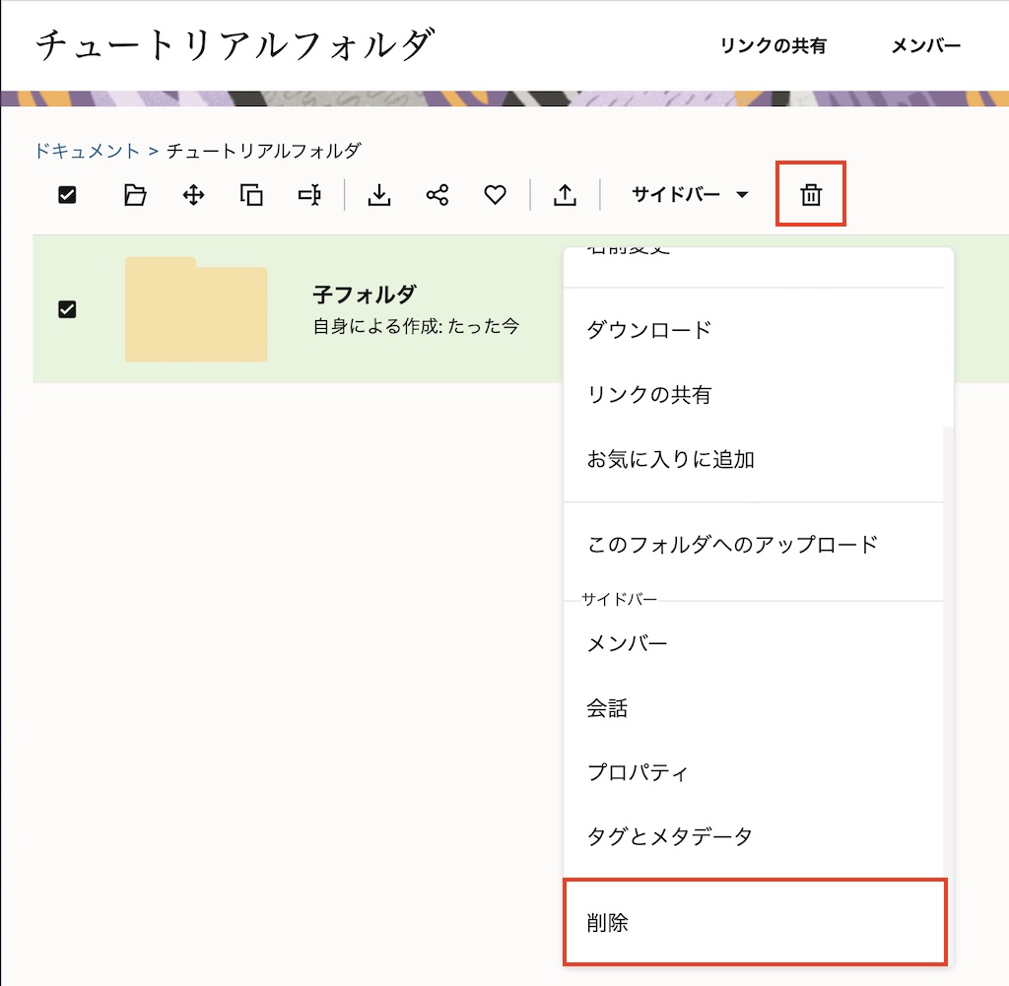Uncheck the select-all checkbox in the toolbar
Screen dimensions: 1009x986
[66, 194]
